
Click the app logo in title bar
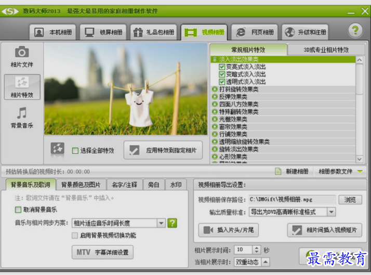tap(10, 11)
